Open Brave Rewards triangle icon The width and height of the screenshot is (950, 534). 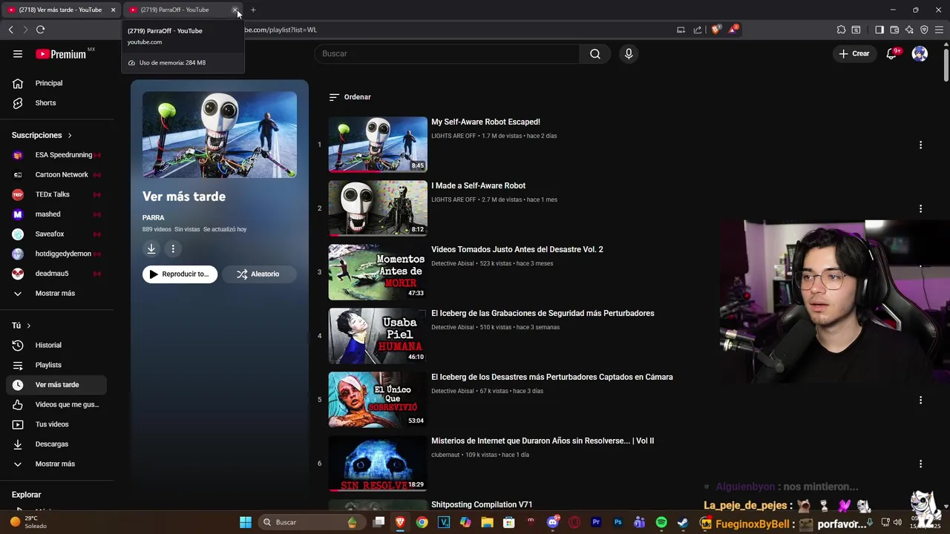click(733, 30)
